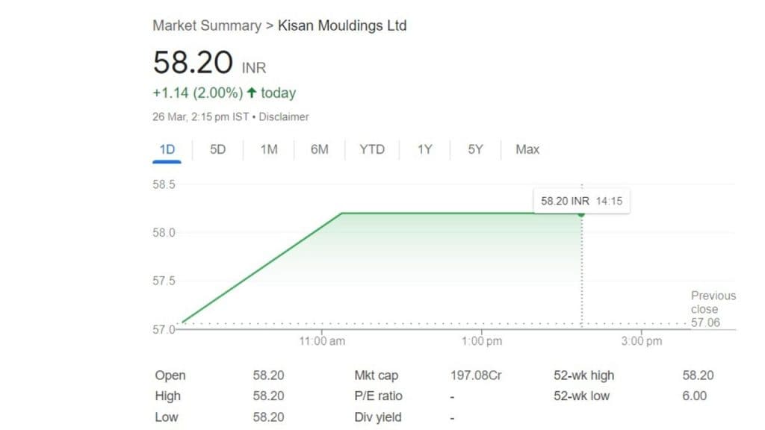Click the Kisan Mouldings Ltd title
Screen dimensions: 765x430
pos(342,25)
